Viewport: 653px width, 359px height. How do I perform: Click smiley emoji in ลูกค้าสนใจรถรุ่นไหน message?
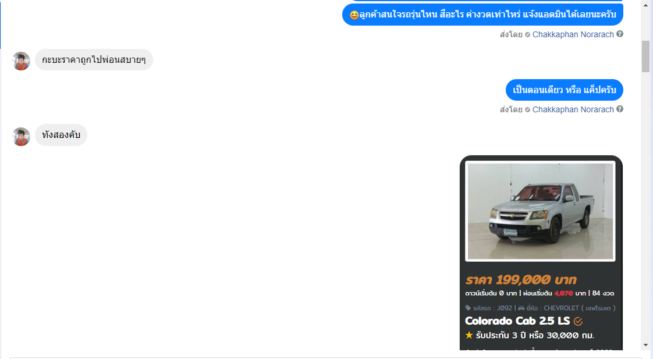coord(354,15)
